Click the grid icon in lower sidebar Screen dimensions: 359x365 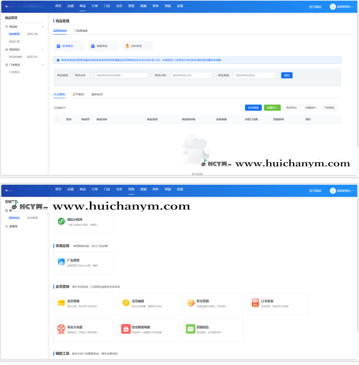click(x=7, y=211)
